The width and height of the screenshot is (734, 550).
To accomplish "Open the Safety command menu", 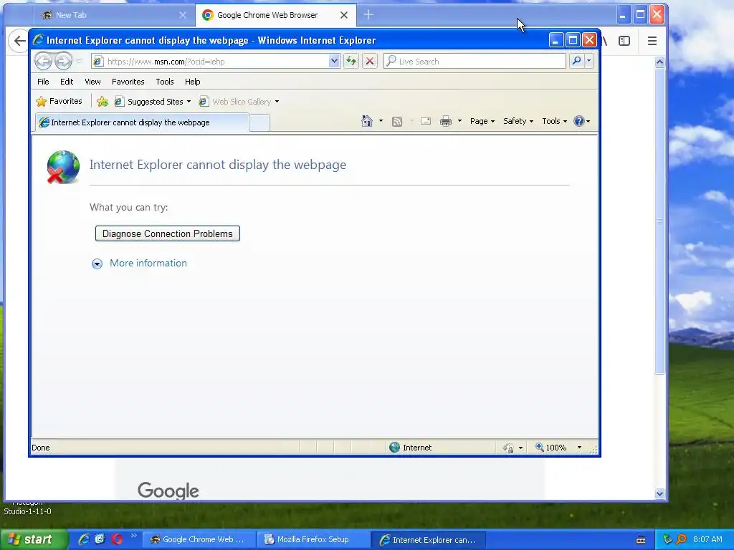I will pos(518,121).
